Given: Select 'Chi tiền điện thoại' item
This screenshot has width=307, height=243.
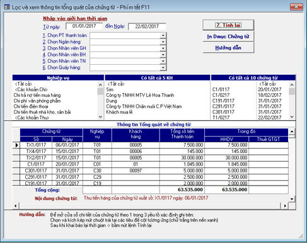Looking at the screenshot, I should point(31,106).
